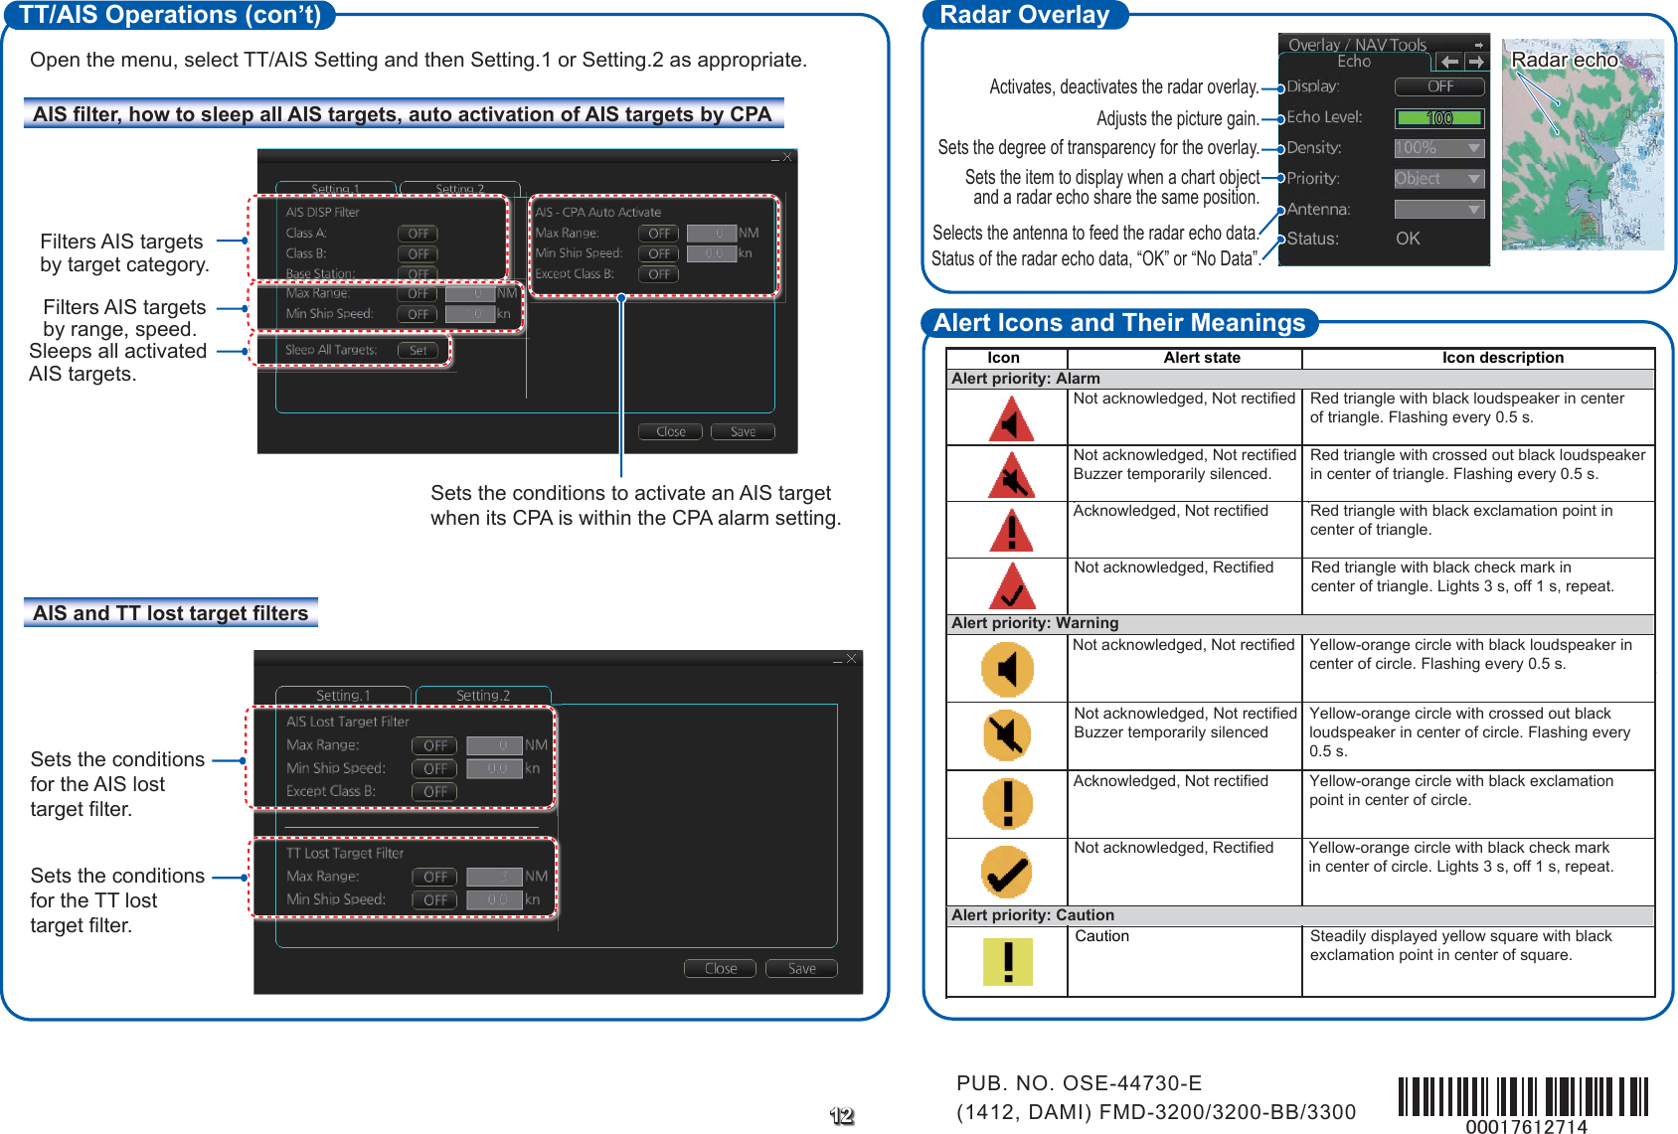1678x1134 pixels.
Task: Click 'Alert priority: Alarm' row heading
Action: pyautogui.click(x=1026, y=379)
